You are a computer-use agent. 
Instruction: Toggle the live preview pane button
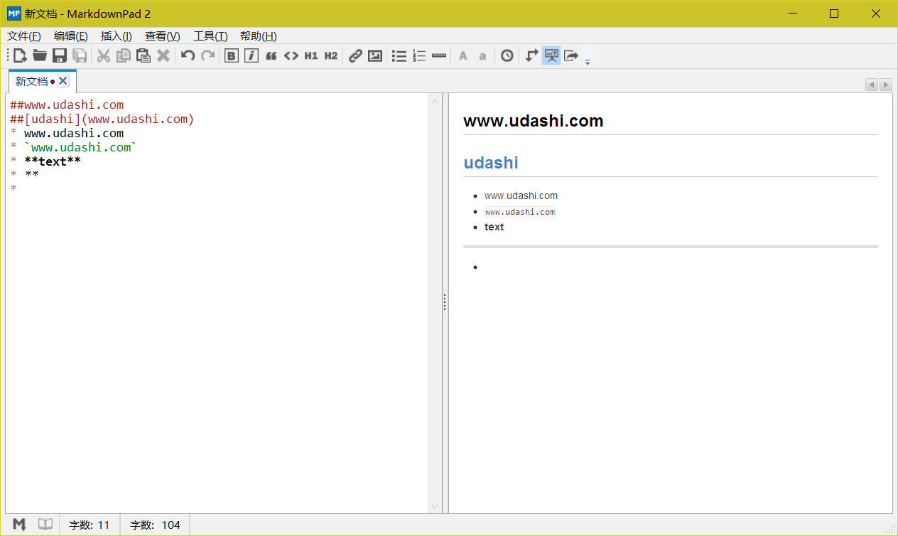pos(551,55)
